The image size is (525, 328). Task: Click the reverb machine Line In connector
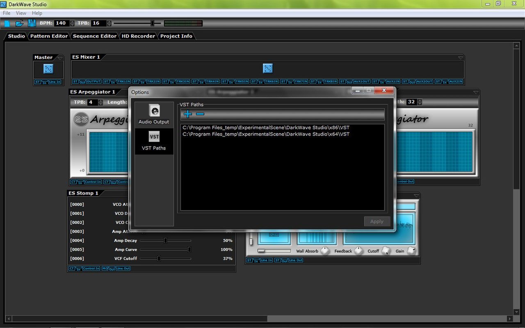(x=266, y=260)
